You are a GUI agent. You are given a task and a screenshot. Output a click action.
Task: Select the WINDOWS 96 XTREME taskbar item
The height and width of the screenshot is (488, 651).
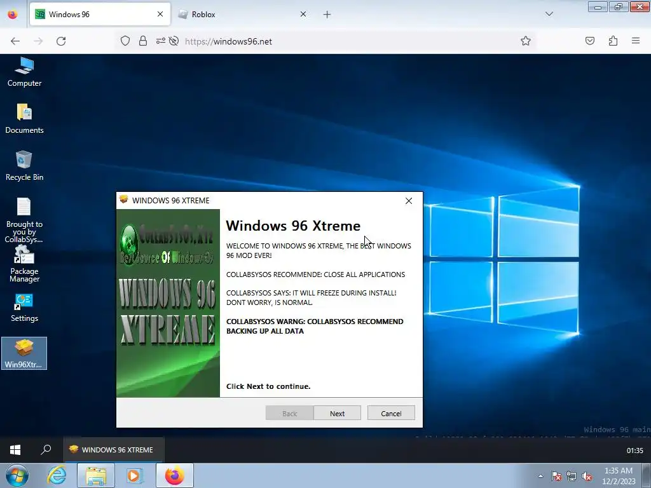pos(114,450)
